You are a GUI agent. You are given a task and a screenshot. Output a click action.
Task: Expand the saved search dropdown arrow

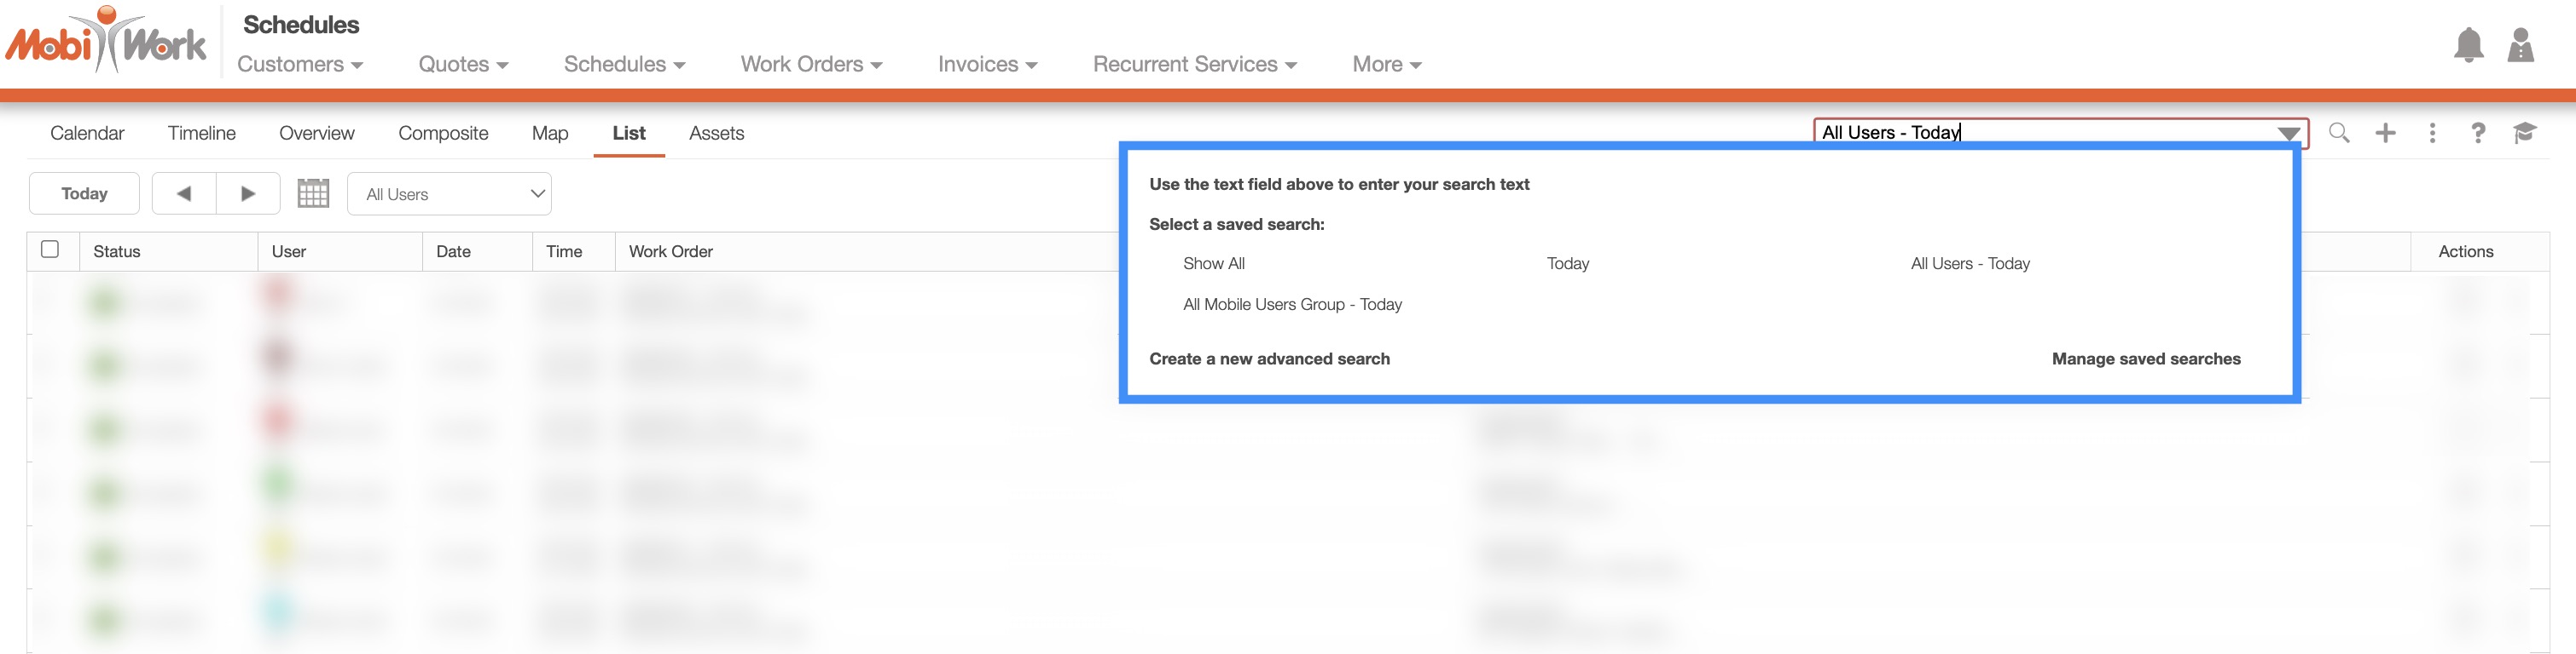(x=2288, y=133)
